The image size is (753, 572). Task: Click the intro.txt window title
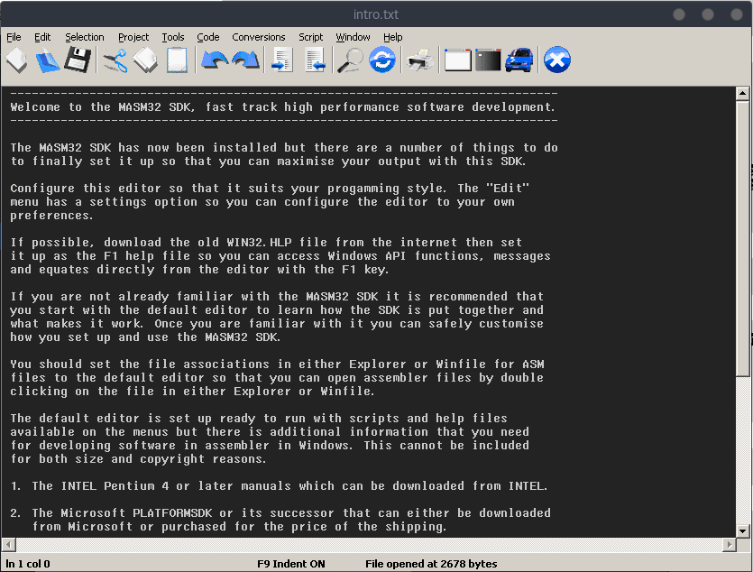(375, 14)
